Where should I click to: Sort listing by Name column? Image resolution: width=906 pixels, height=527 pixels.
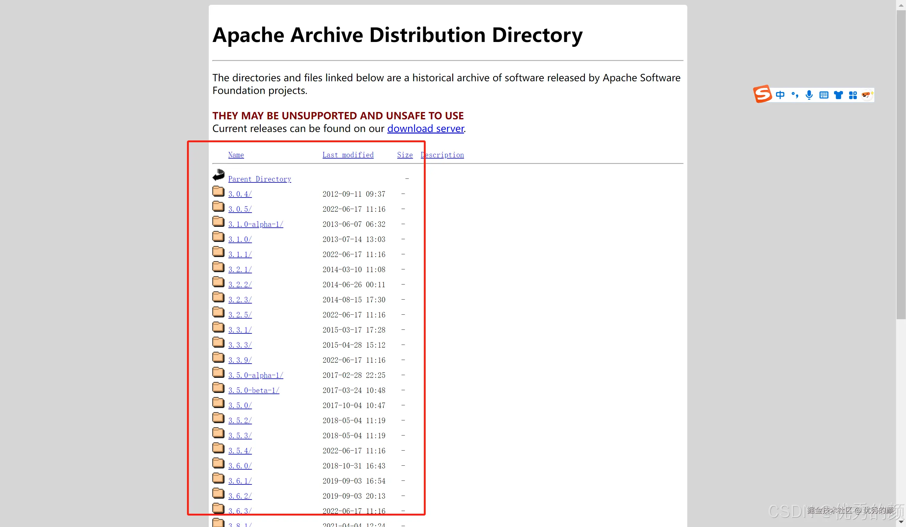(x=236, y=155)
